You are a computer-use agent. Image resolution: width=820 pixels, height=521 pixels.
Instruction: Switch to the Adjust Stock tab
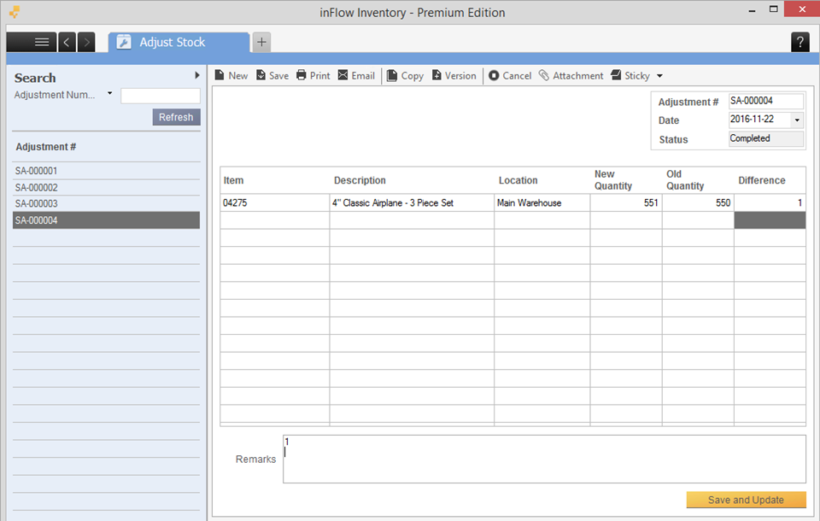[x=179, y=43]
